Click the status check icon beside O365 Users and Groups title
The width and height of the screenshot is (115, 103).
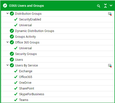point(5,5)
